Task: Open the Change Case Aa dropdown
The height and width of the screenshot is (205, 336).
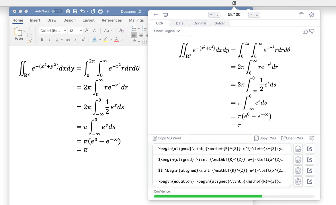Action: coord(108,30)
